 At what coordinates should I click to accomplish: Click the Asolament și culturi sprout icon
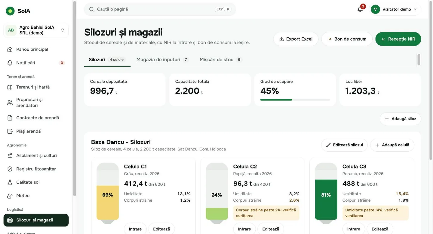click(x=10, y=155)
